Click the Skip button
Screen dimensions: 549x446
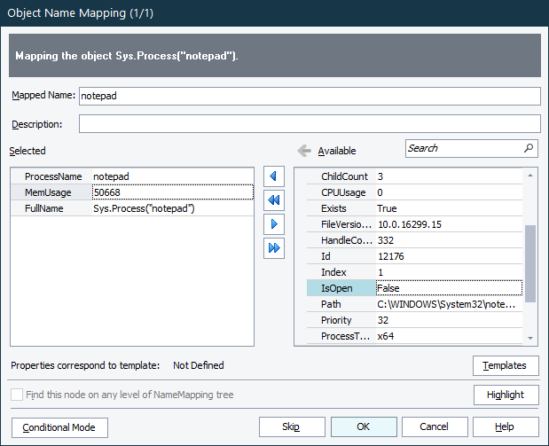tap(291, 427)
